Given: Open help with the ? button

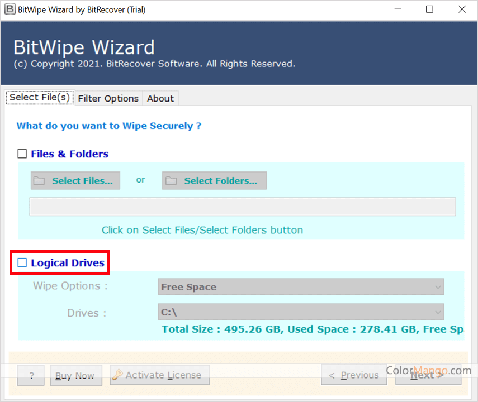Looking at the screenshot, I should [x=31, y=375].
